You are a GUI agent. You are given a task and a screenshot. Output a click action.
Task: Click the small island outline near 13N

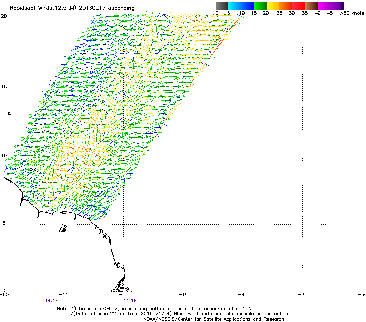(x=9, y=113)
